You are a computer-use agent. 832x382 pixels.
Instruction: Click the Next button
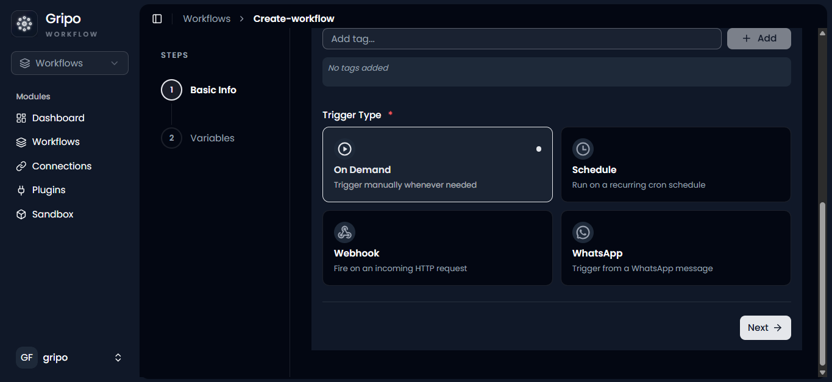[x=765, y=328]
